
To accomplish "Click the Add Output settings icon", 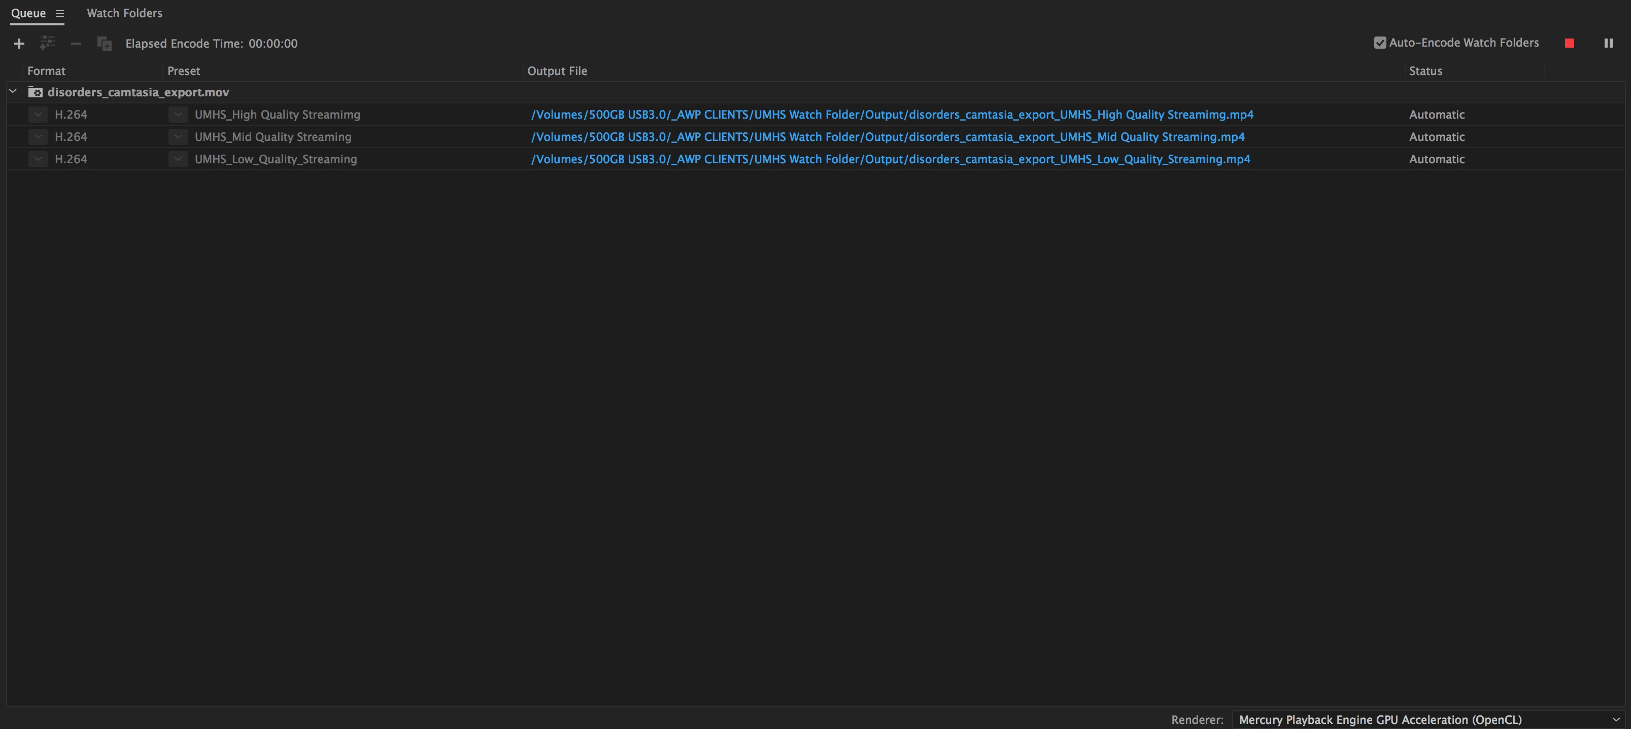I will click(x=48, y=43).
